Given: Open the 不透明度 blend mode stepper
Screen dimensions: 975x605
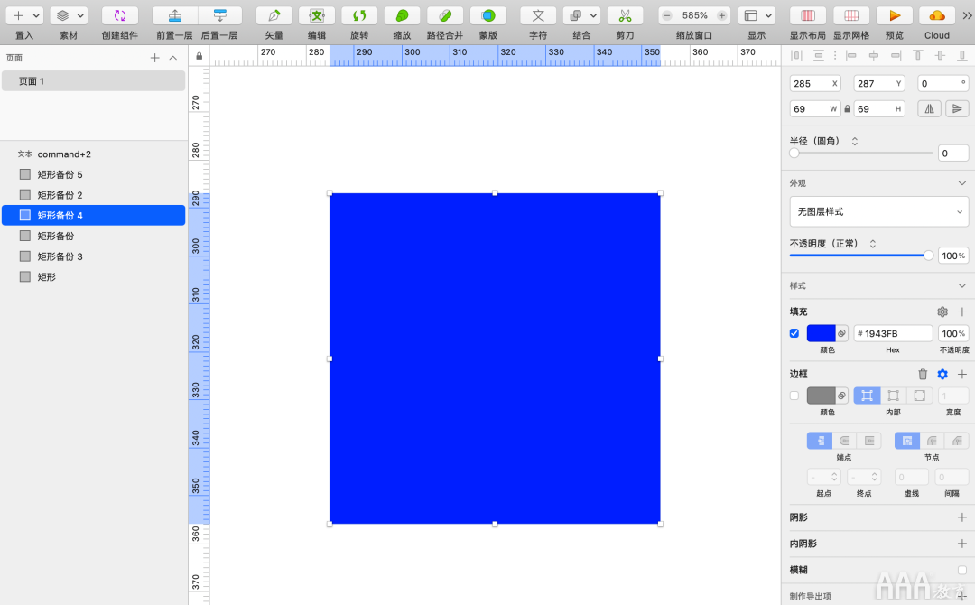Looking at the screenshot, I should click(x=872, y=244).
